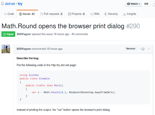Click the Pull requests count badge 2
This screenshot has height=115, width=155.
[x=62, y=14]
